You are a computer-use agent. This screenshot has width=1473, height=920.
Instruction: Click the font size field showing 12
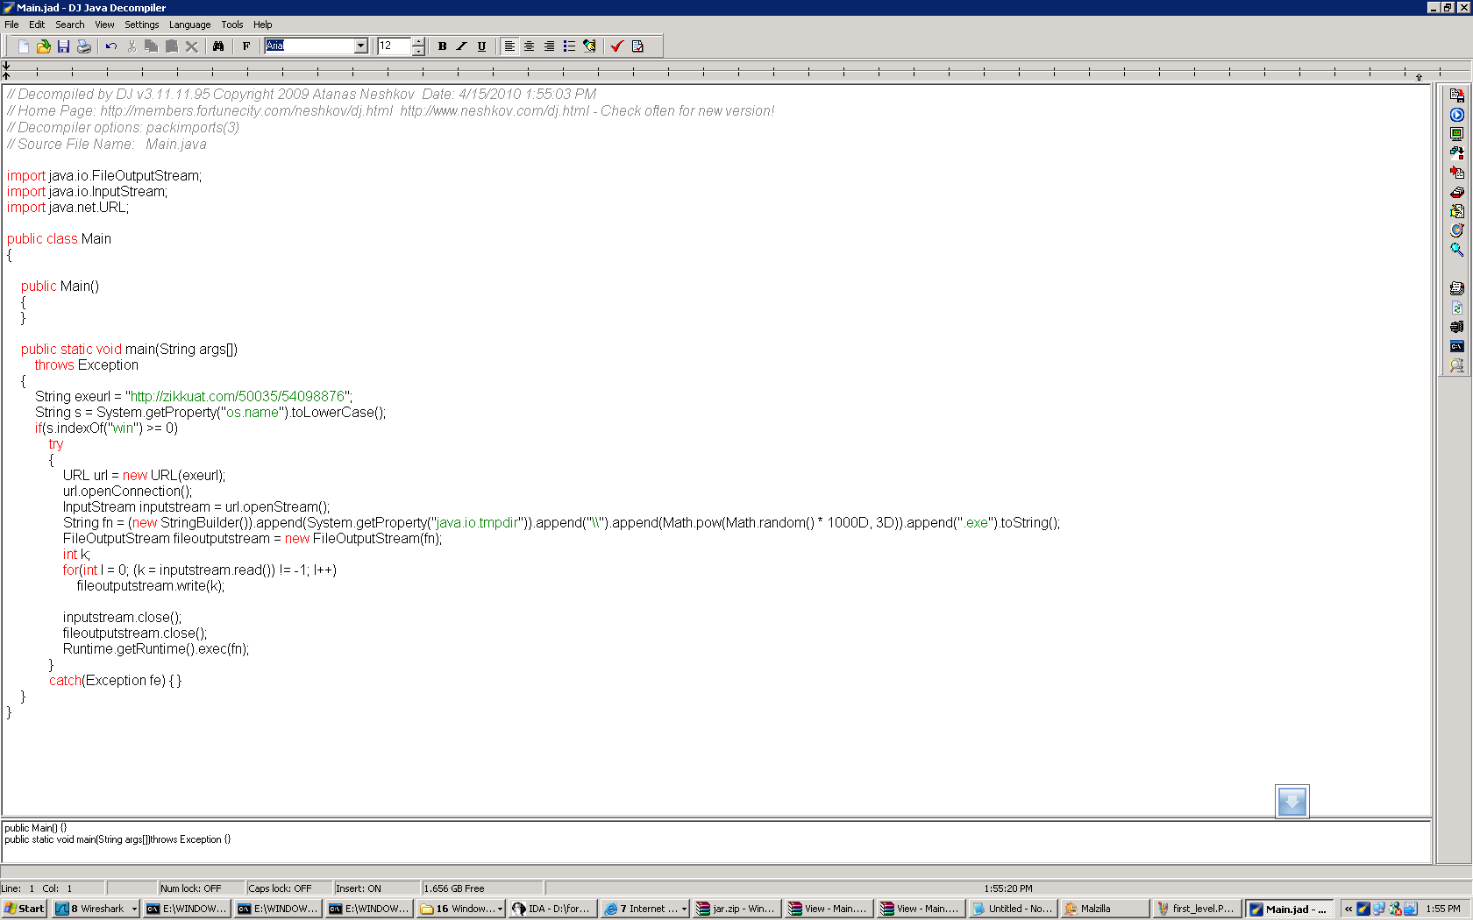(394, 46)
